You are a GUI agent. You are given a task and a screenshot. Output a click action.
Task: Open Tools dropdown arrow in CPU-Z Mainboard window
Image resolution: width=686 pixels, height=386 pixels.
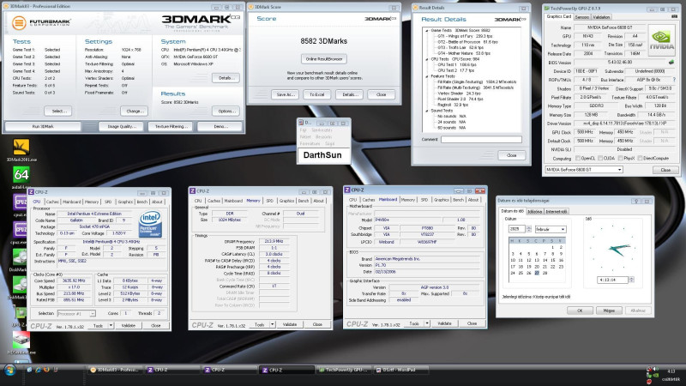point(426,323)
